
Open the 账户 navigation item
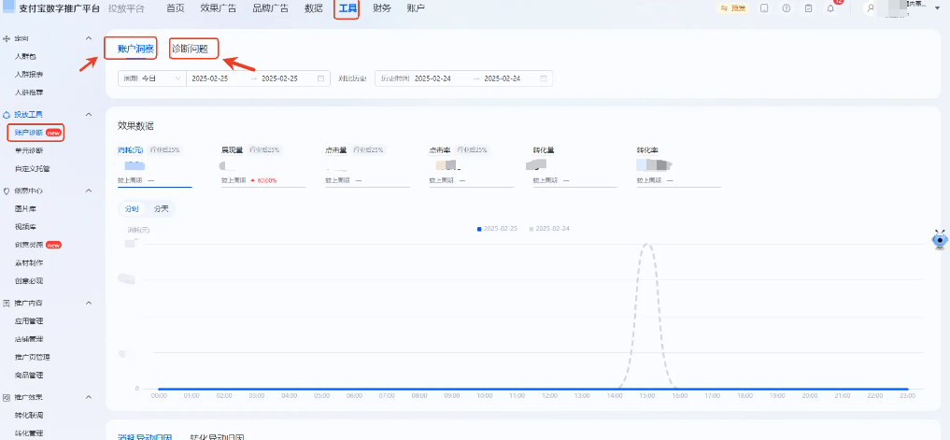point(416,8)
